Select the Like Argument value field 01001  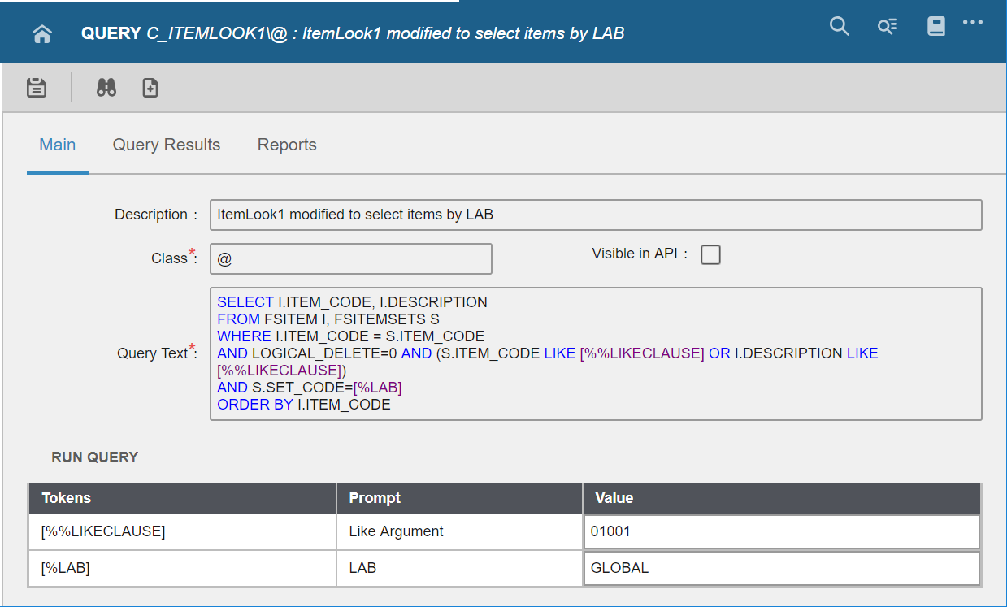tap(781, 532)
